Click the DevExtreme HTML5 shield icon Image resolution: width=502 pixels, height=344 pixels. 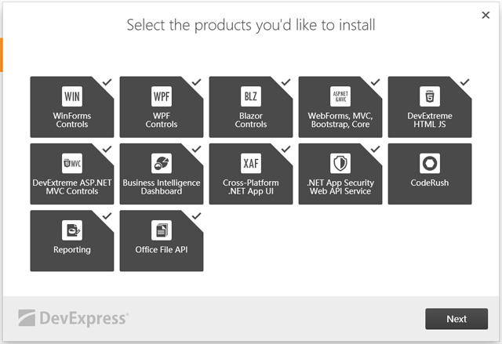coord(430,96)
